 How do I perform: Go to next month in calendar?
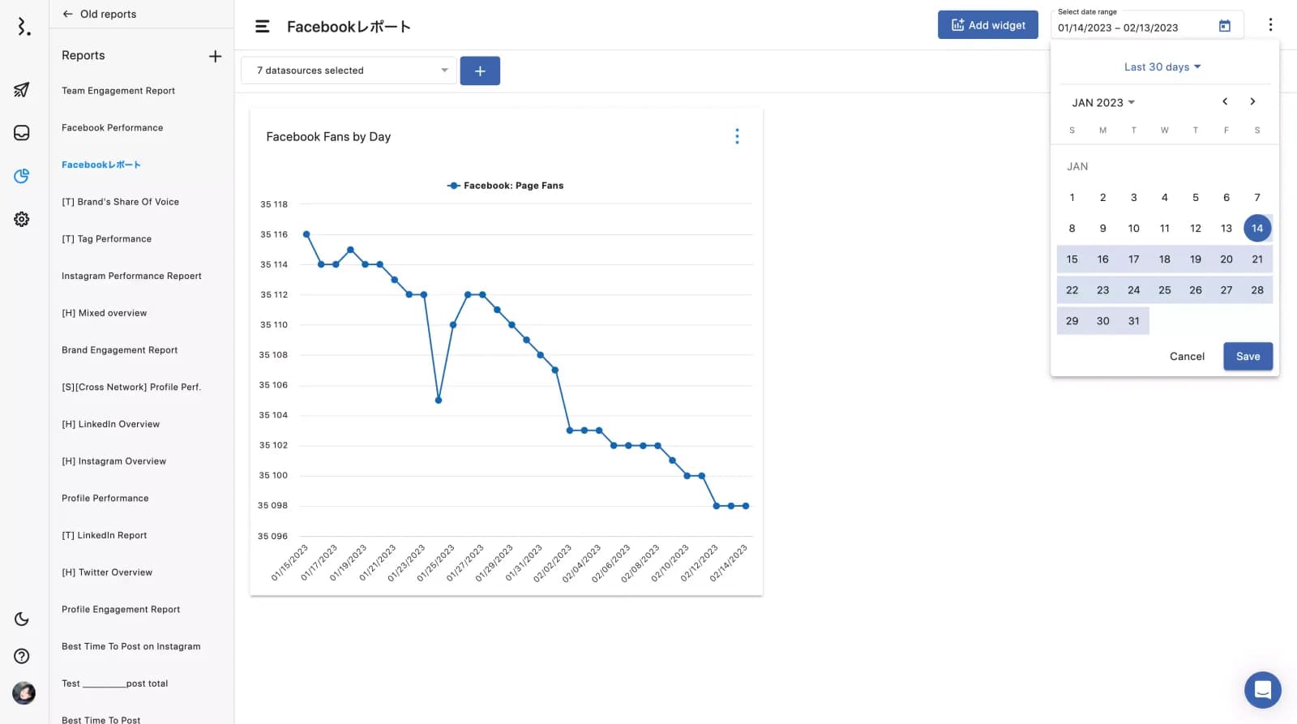tap(1252, 102)
